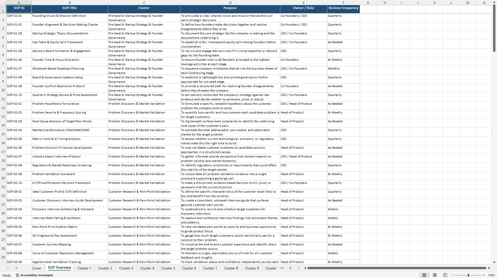Select Advisory Board Formation & Engagement cell

tap(70, 53)
